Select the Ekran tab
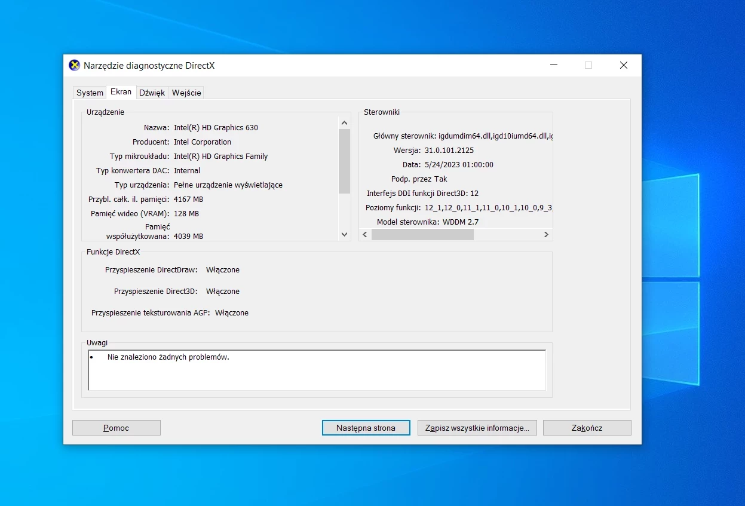 121,91
